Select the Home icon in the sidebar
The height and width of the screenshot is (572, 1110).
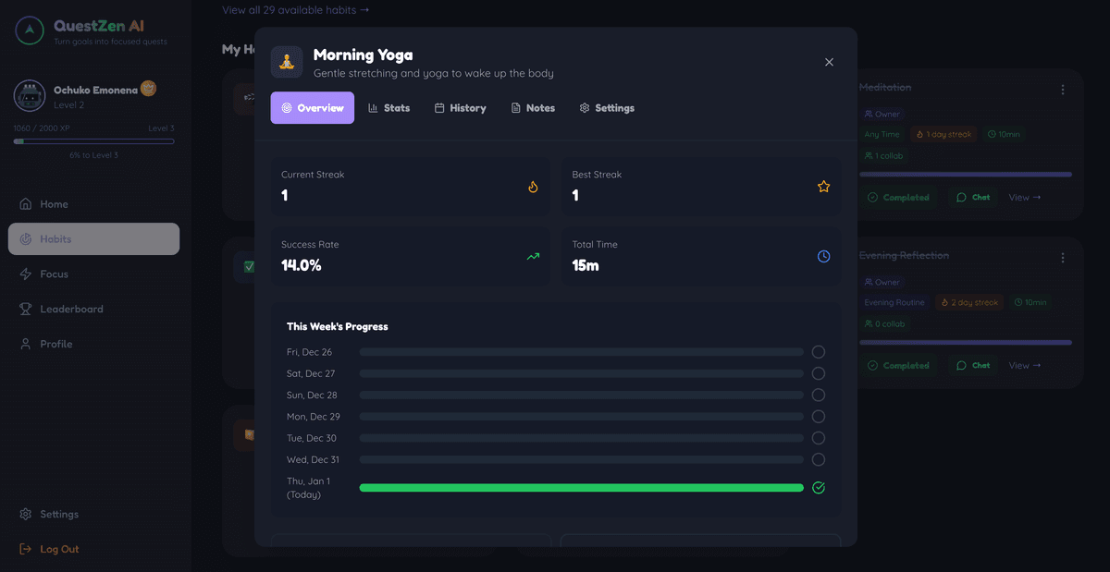[x=25, y=204]
